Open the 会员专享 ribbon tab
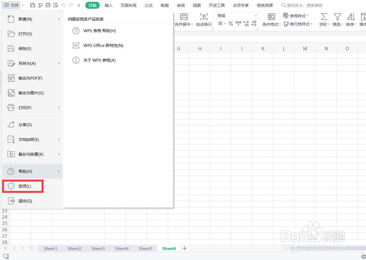This screenshot has height=260, width=366. (x=241, y=5)
